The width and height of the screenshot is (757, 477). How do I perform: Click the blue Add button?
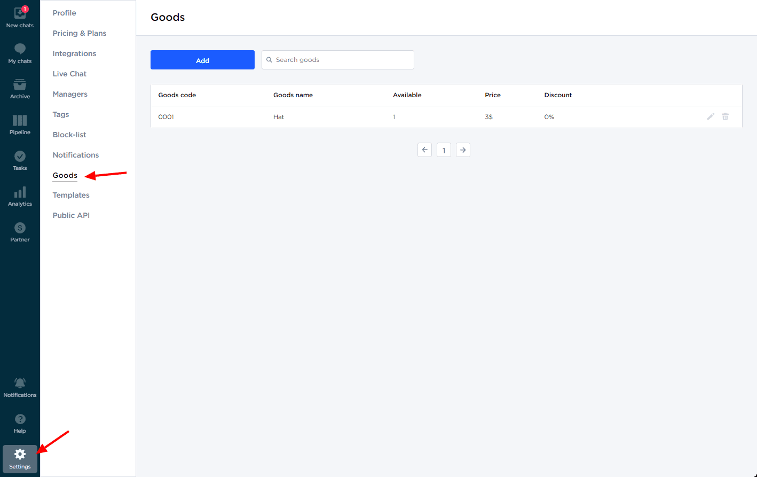202,60
